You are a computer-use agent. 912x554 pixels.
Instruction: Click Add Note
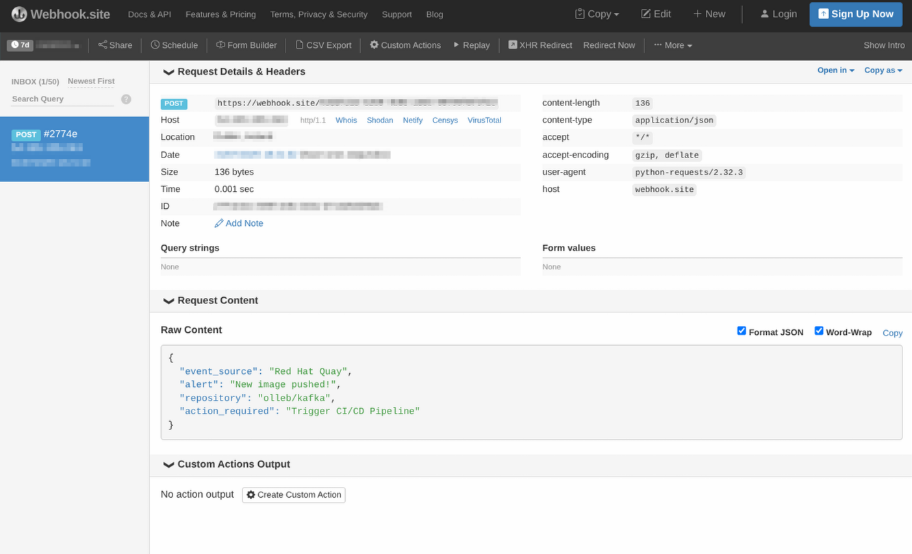(239, 223)
